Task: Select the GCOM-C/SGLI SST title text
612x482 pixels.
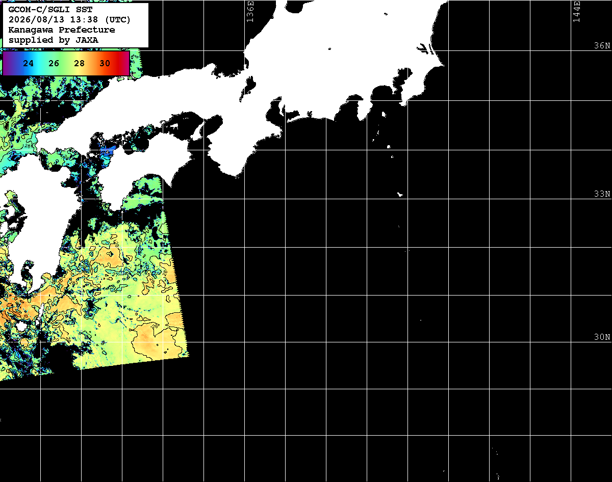Action: (x=50, y=10)
